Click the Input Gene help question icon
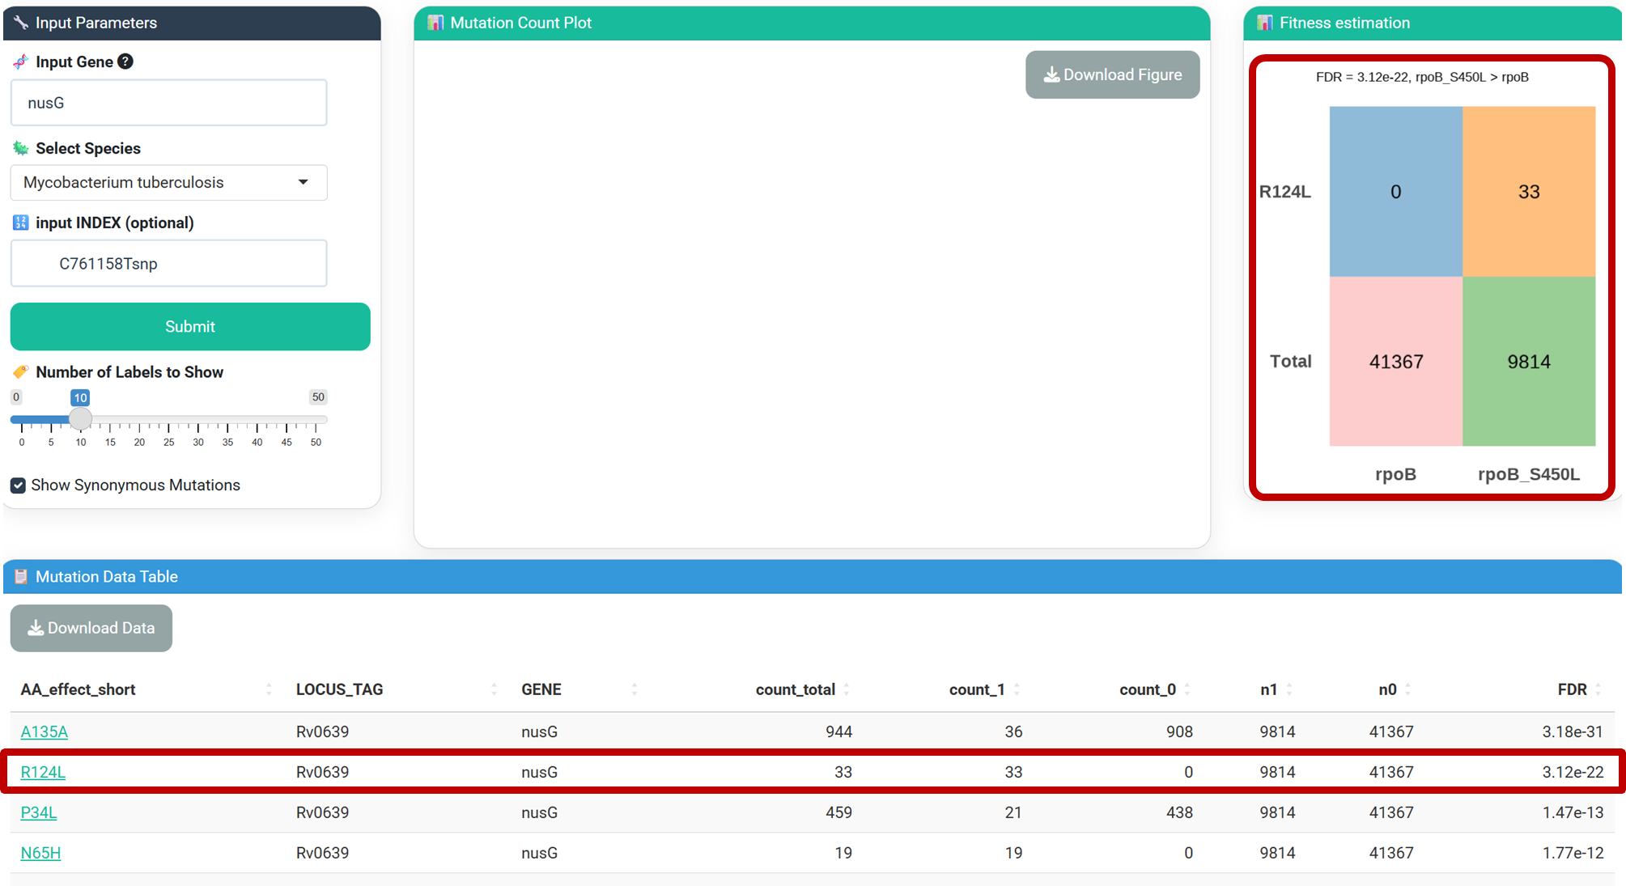This screenshot has width=1626, height=886. point(125,61)
